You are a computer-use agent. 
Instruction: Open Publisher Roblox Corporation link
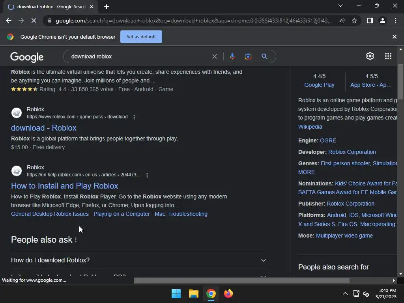click(x=350, y=204)
